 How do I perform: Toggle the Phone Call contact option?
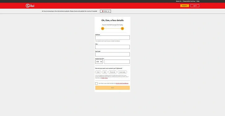pyautogui.click(x=112, y=72)
